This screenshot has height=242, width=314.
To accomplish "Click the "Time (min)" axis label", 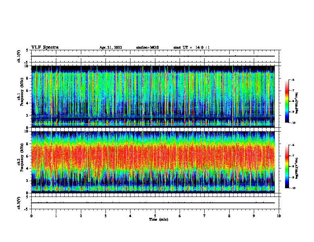I will (x=159, y=219).
